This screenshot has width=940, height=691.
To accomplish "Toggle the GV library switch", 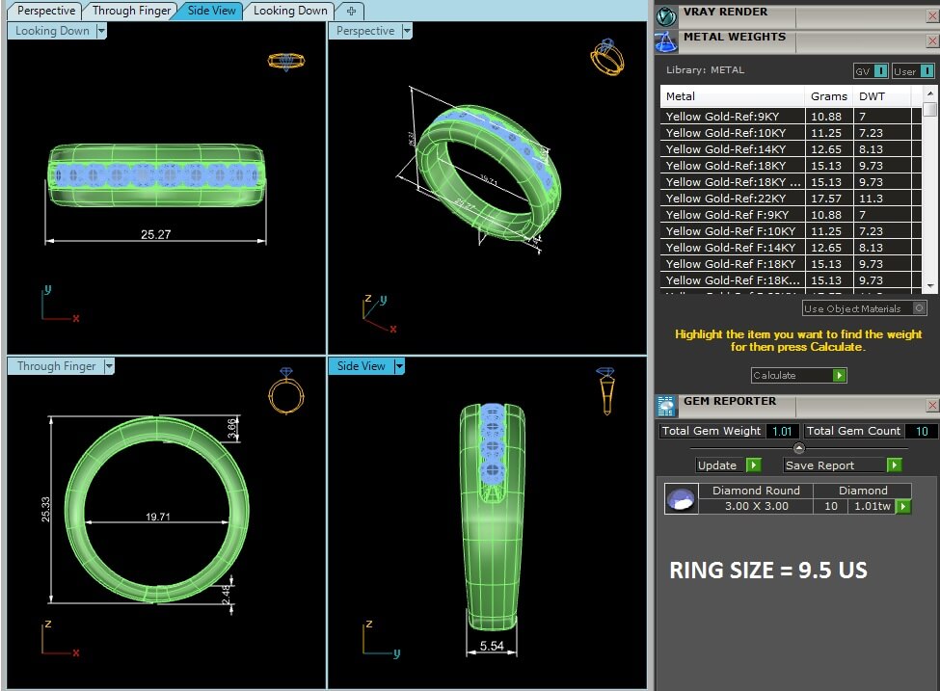I will 881,71.
